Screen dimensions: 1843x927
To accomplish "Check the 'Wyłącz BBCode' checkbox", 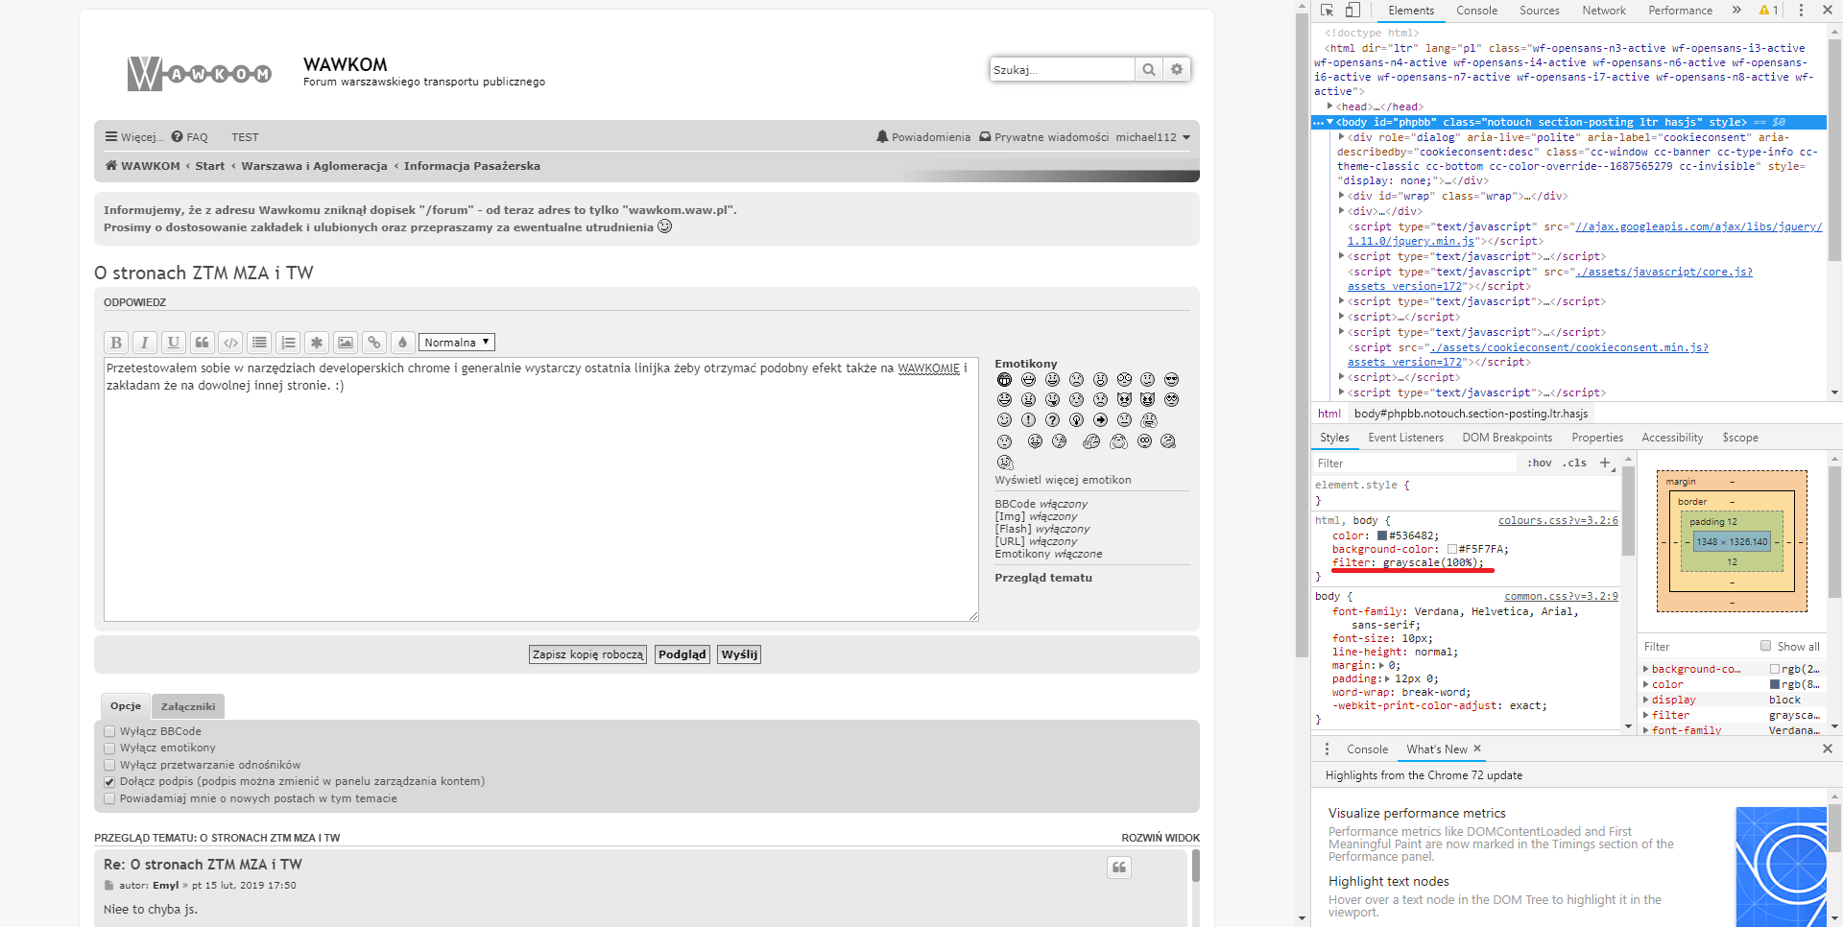I will [109, 731].
